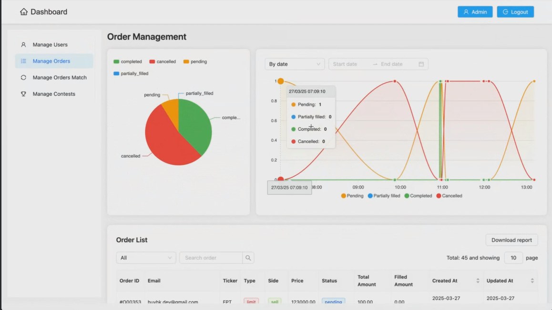Go to Manage Users menu item
The width and height of the screenshot is (552, 310).
coord(50,45)
